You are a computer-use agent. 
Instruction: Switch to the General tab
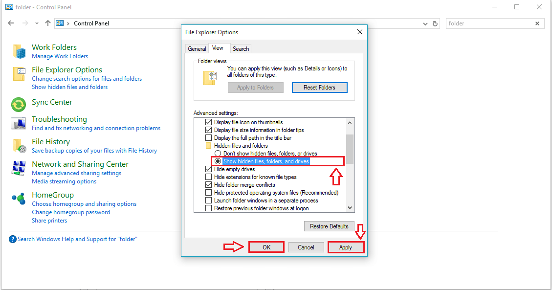197,49
